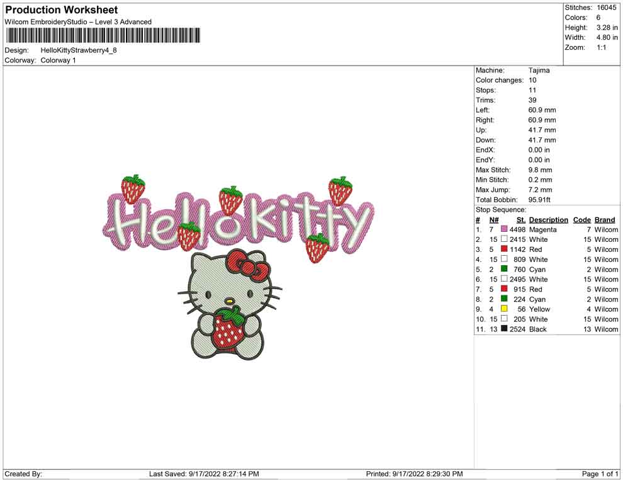Click the Stops value 11

coord(532,90)
